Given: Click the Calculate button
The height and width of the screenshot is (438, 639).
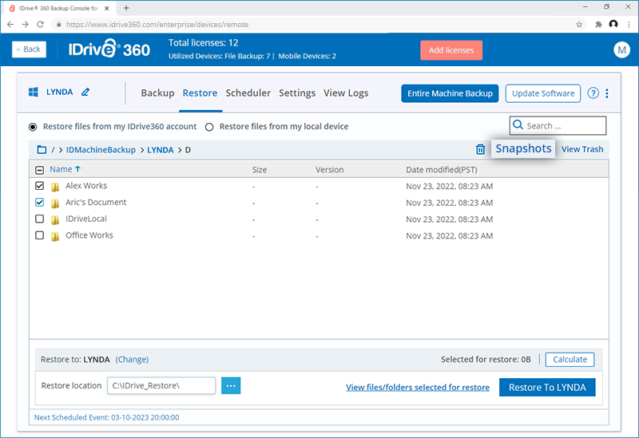Looking at the screenshot, I should tap(570, 360).
